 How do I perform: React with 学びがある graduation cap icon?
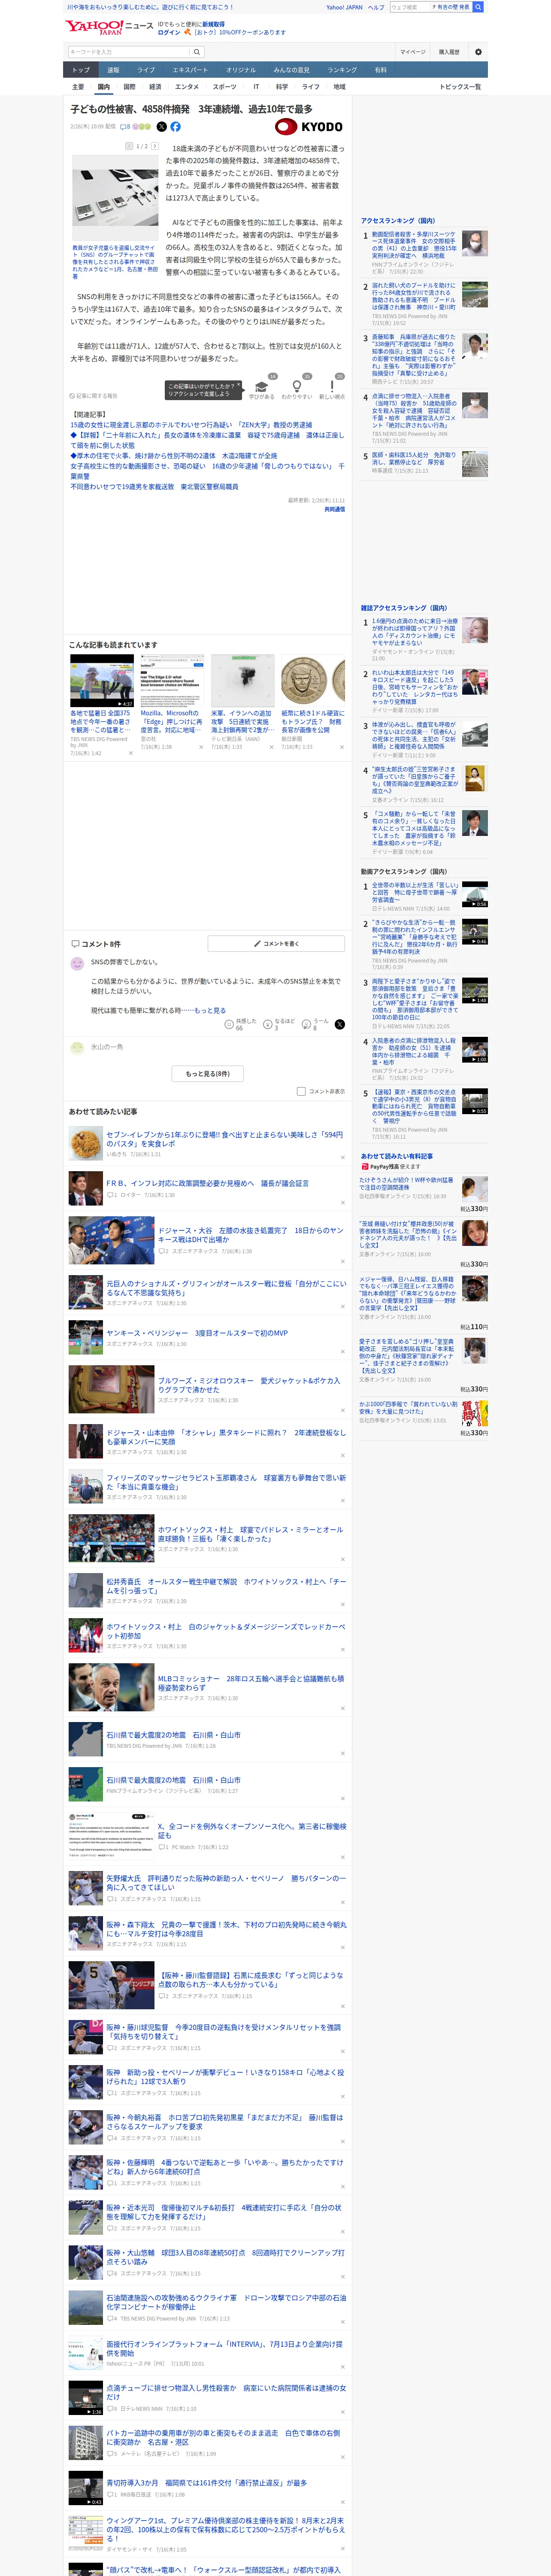click(262, 387)
